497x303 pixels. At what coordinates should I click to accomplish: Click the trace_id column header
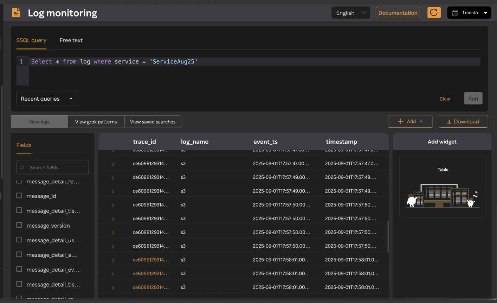[144, 142]
